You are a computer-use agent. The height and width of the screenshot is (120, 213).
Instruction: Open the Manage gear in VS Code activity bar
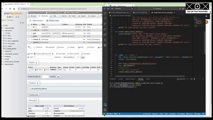[105, 110]
